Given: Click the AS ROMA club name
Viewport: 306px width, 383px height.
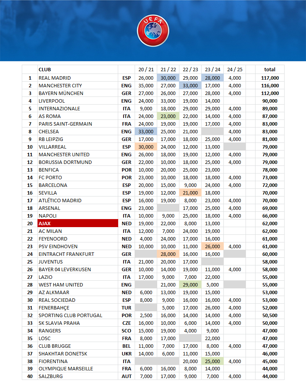Looking at the screenshot, I should click(x=50, y=116).
